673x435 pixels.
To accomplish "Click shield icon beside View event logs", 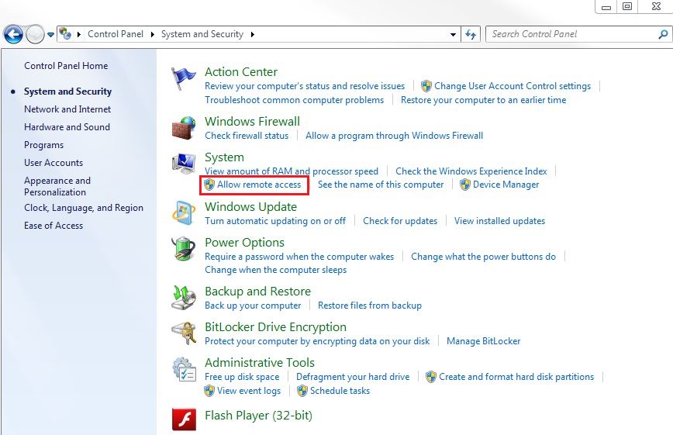I will click(x=209, y=391).
